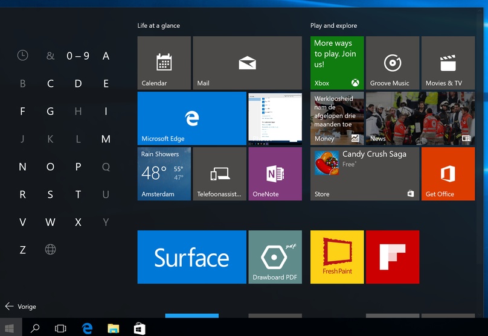The height and width of the screenshot is (336, 488).
Task: Launch the Microsoft Edge tile
Action: pos(191,118)
